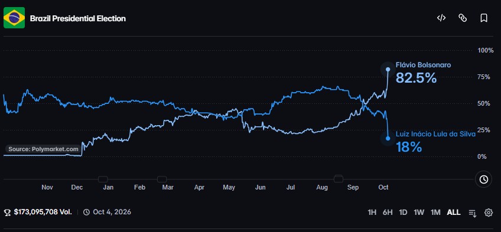The width and height of the screenshot is (501, 232).
Task: Click the $173,095,708 Vol. text
Action: (x=43, y=212)
